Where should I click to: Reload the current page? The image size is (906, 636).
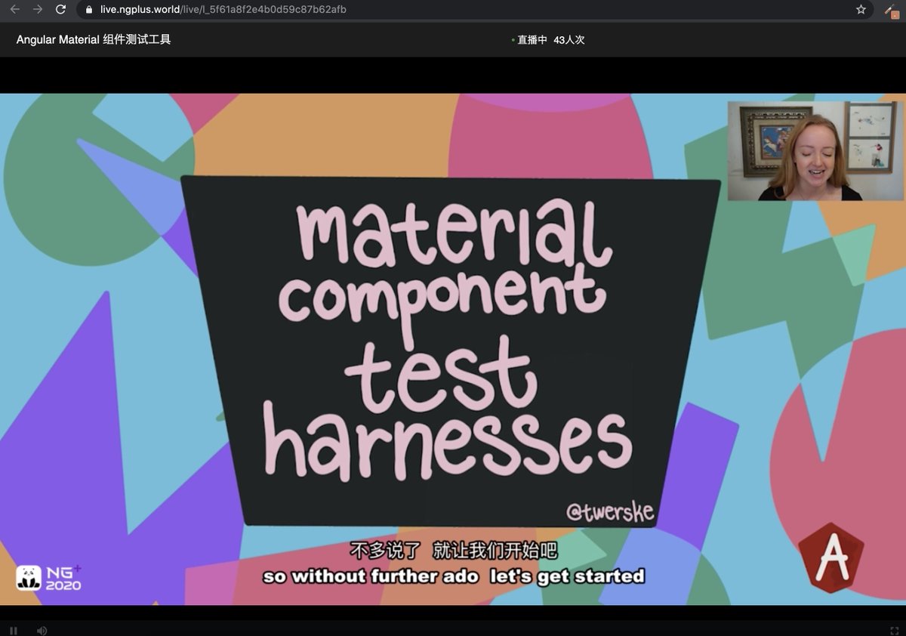tap(60, 10)
